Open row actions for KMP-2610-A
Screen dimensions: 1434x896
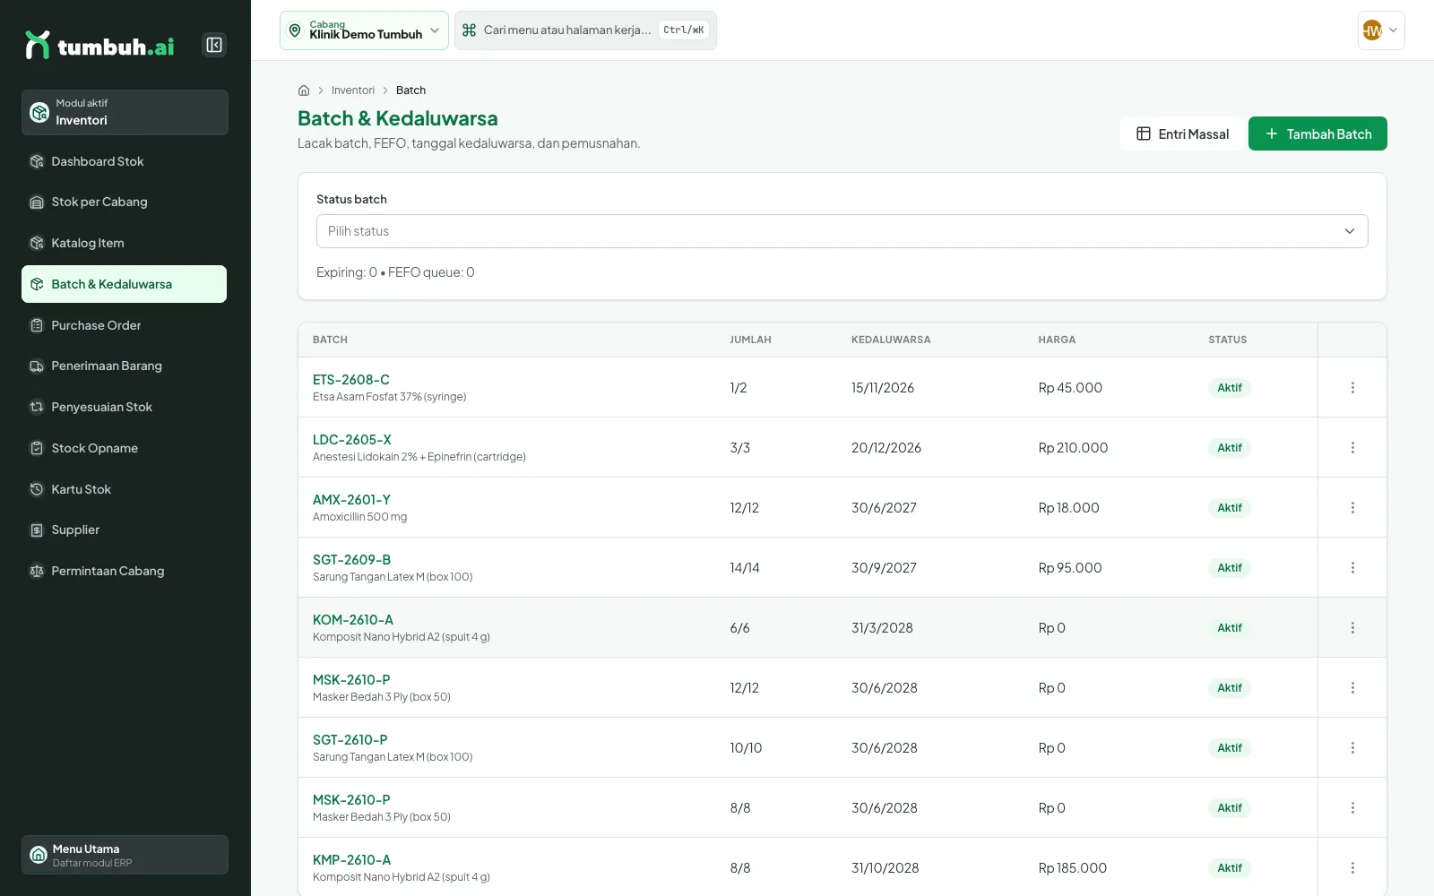1352,868
